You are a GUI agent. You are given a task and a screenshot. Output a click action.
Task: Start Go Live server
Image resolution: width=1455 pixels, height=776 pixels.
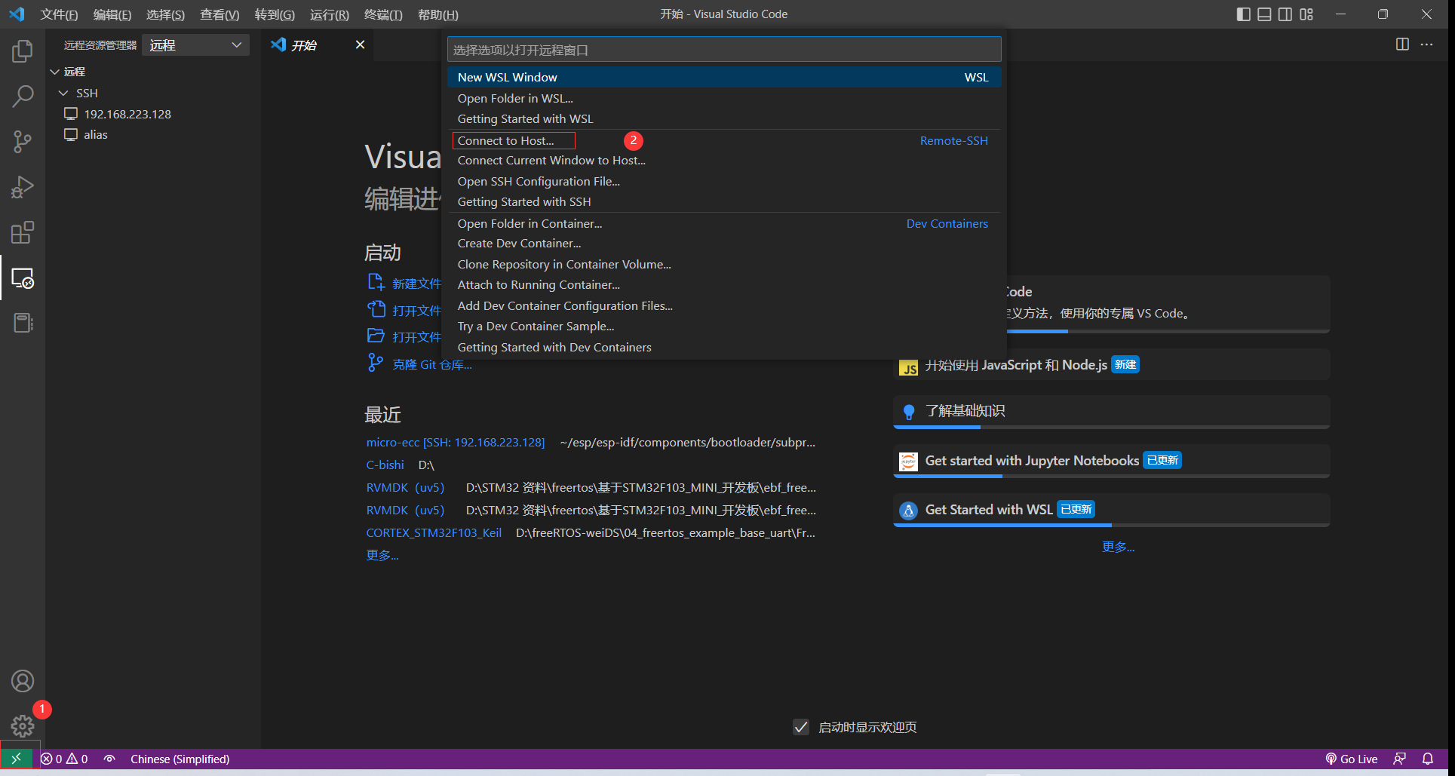click(x=1352, y=759)
